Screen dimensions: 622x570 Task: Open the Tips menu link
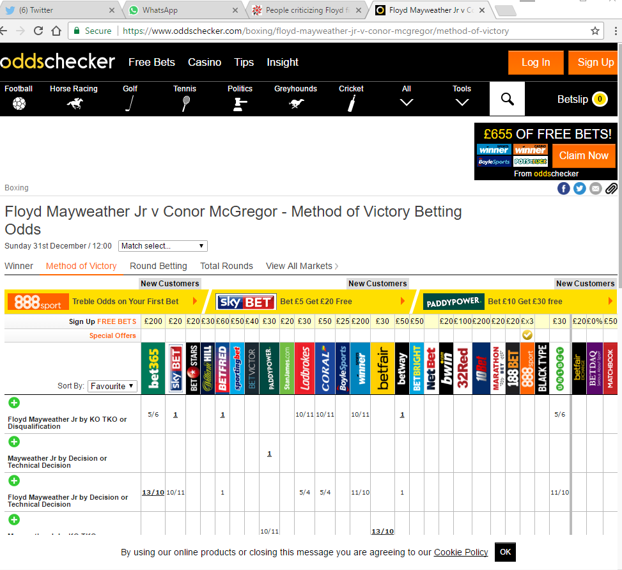[244, 62]
